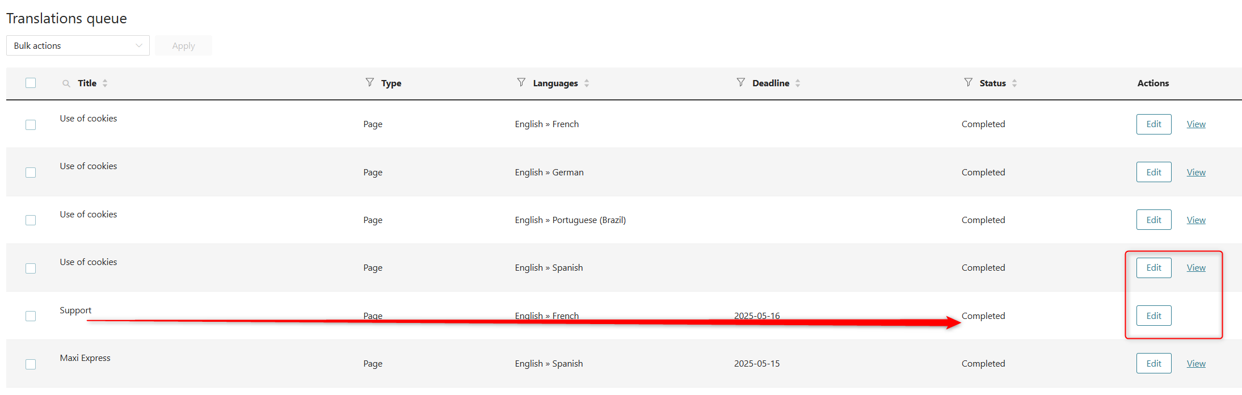
Task: View the Use of cookies German translation
Action: click(x=1196, y=172)
